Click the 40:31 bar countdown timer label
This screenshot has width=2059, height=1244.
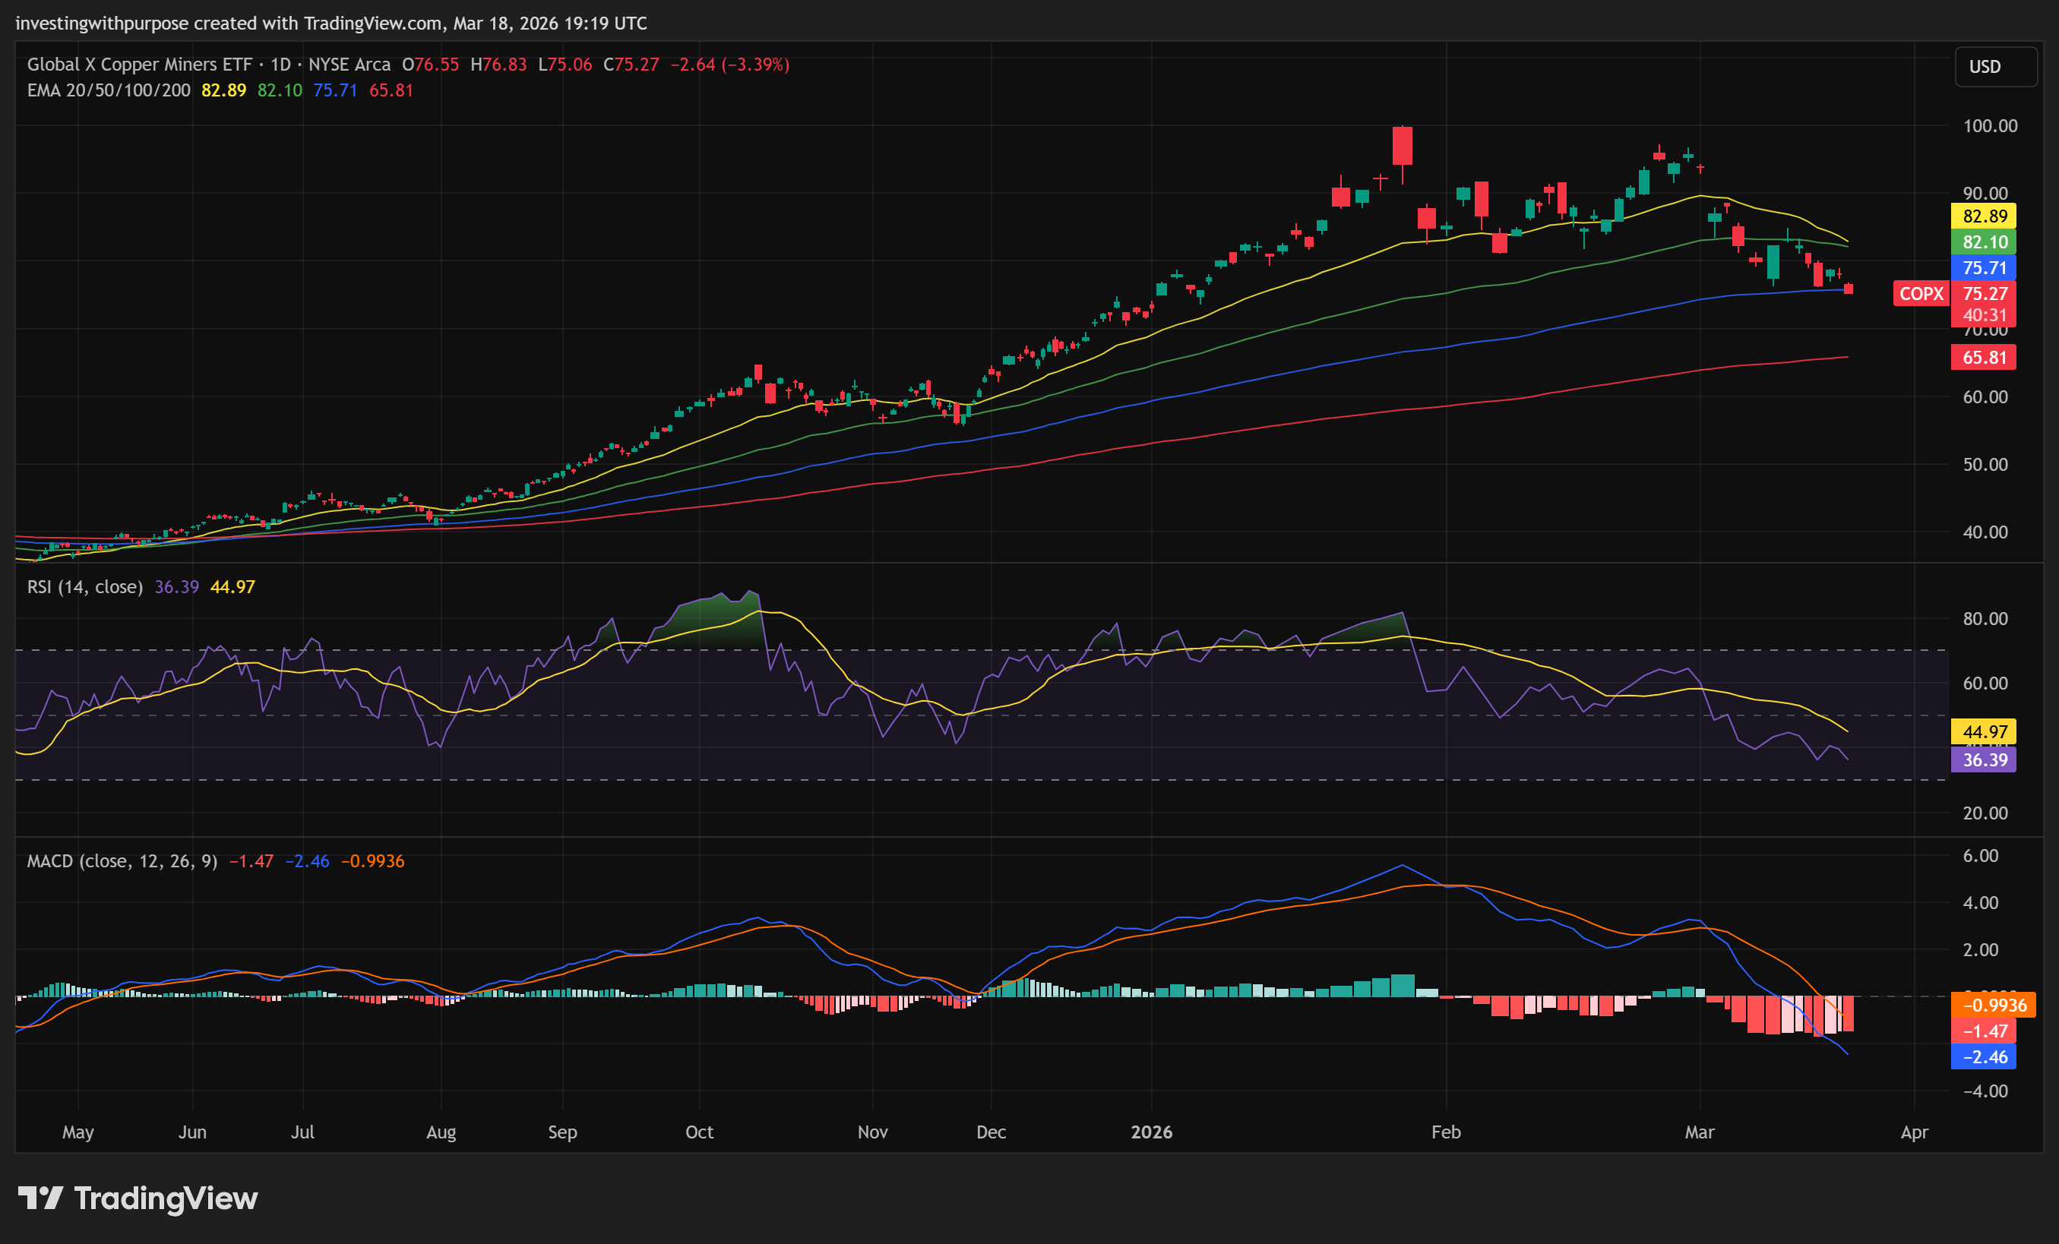coord(1984,315)
